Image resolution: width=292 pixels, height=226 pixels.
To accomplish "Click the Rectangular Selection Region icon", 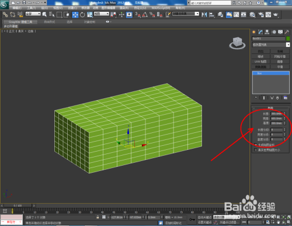I will click(x=59, y=15).
